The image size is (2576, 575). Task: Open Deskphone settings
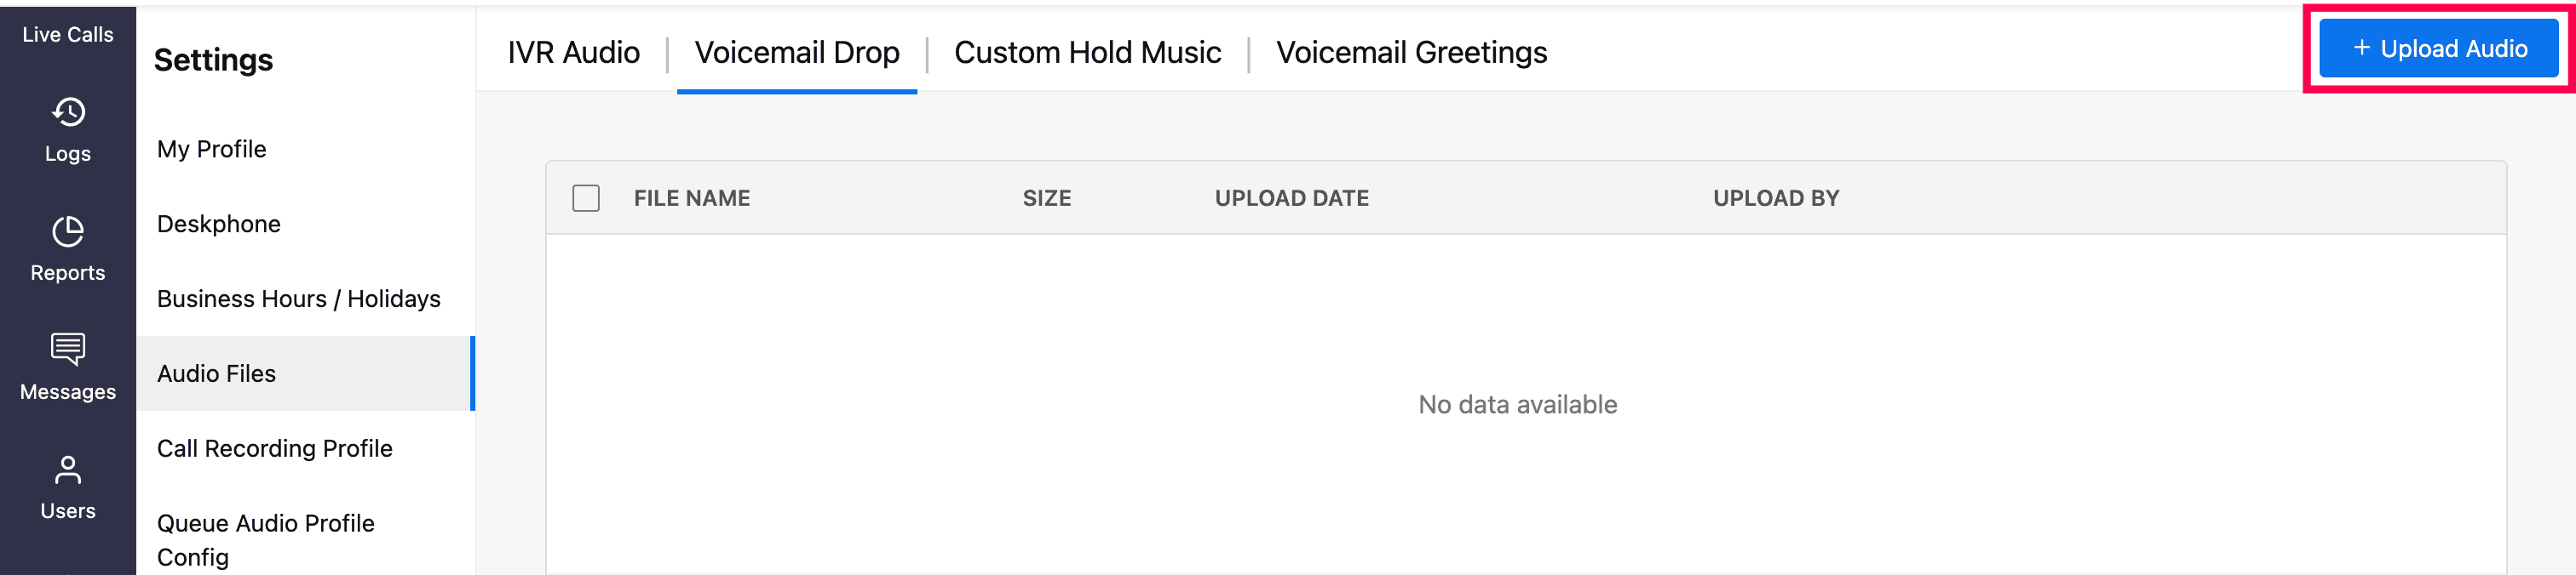point(219,224)
